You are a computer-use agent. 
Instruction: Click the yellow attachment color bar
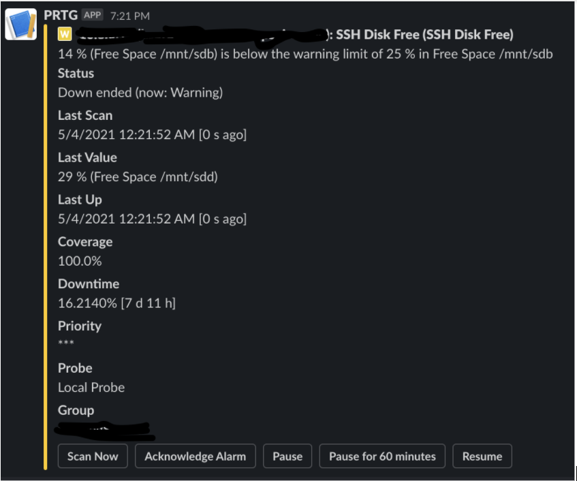tap(46, 247)
